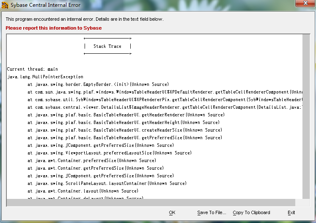Click 'Please report this information to Sybase' text
Image resolution: width=316 pixels, height=223 pixels.
(54, 28)
